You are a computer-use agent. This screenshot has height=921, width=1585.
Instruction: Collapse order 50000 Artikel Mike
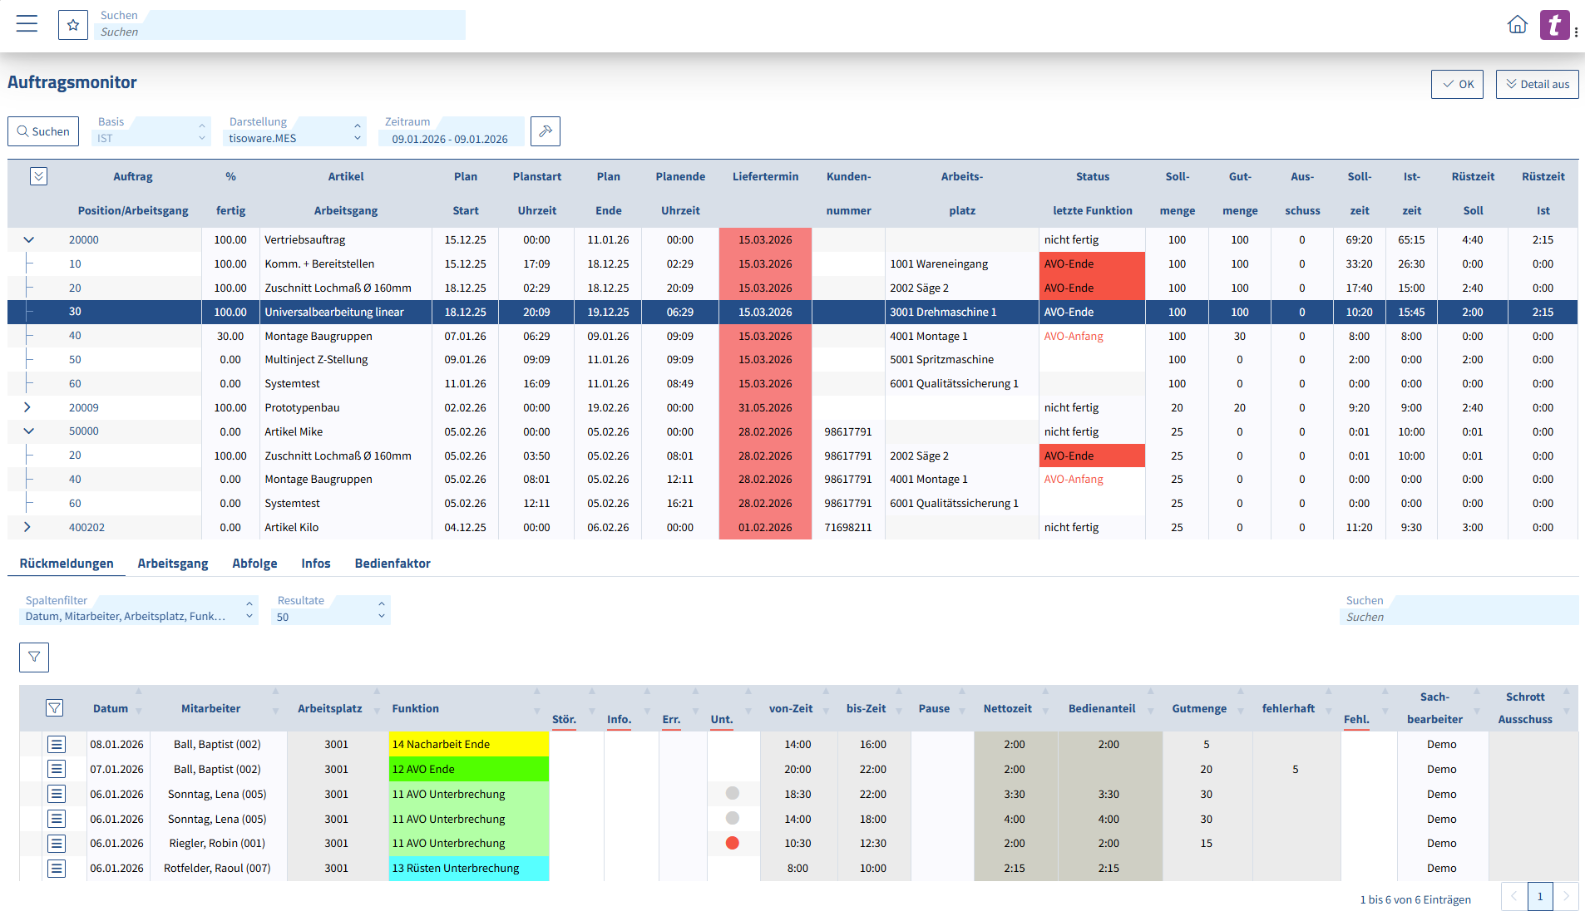[27, 431]
